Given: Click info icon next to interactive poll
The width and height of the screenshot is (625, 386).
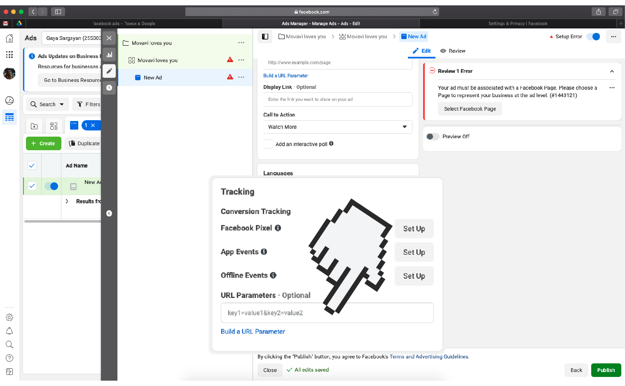Looking at the screenshot, I should (331, 144).
